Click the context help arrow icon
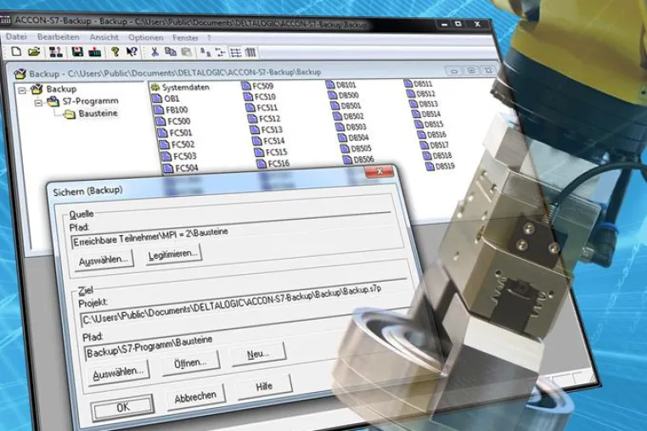Screen dimensions: 647x431 point(132,52)
